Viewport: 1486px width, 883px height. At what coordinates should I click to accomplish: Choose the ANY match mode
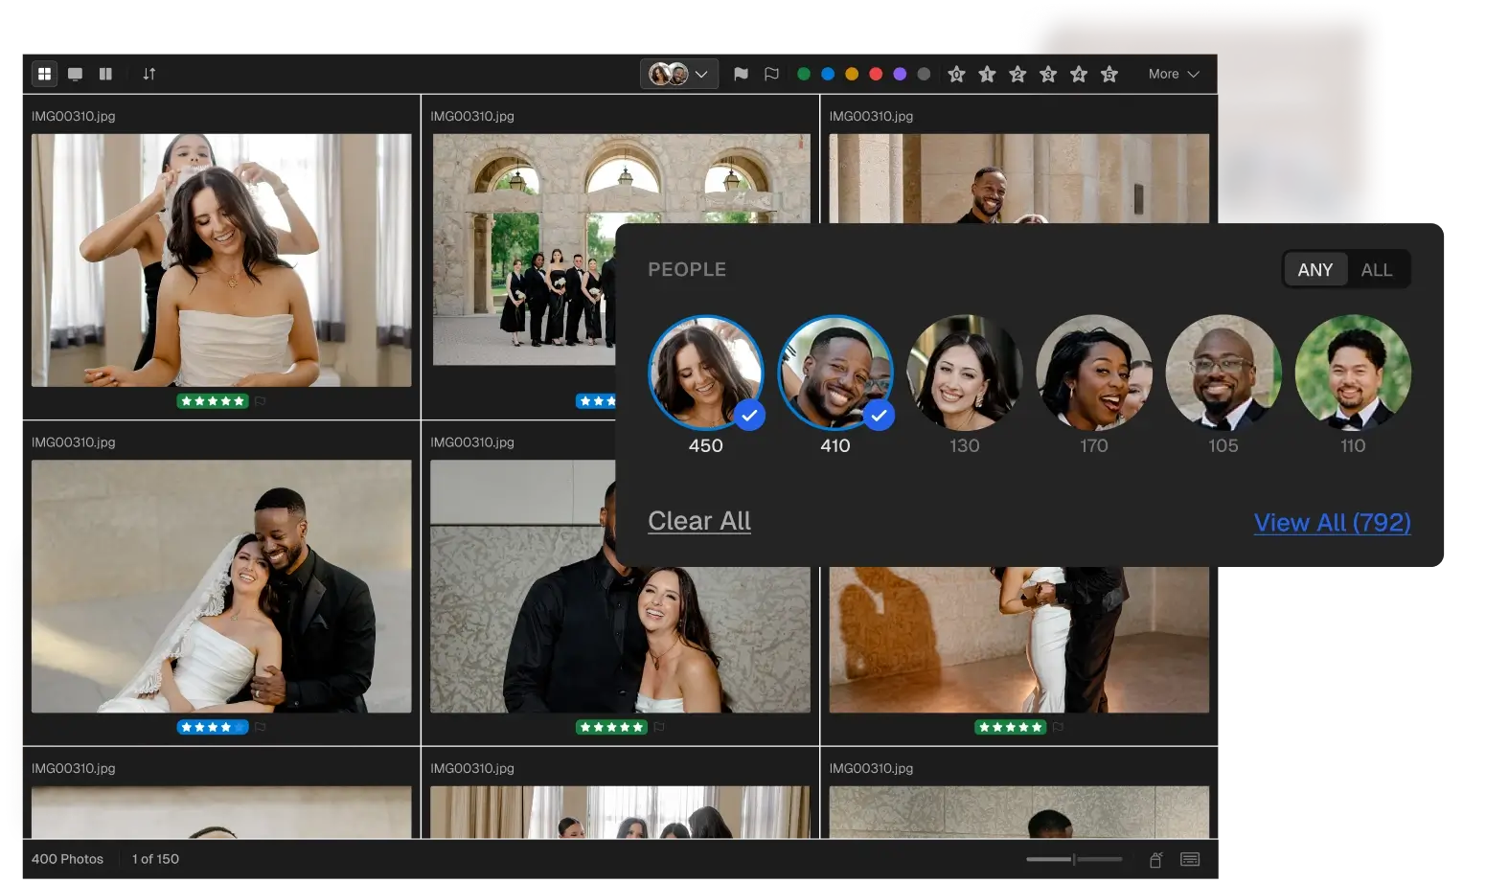1315,270
